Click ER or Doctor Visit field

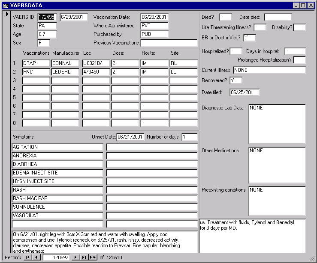[x=250, y=38]
